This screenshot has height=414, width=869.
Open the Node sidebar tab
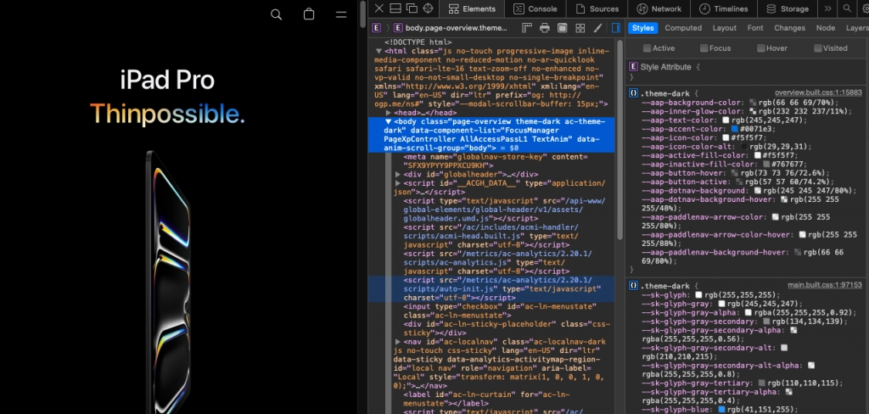(x=825, y=28)
